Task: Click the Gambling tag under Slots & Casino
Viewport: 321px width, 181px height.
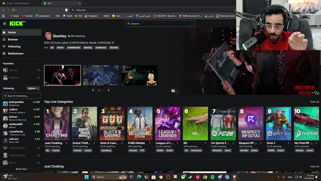Action: (106, 151)
